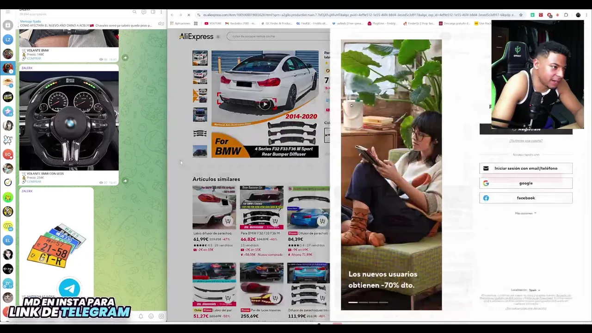Add 84,39€ diffuser to cart
The image size is (592, 333).
tap(322, 221)
